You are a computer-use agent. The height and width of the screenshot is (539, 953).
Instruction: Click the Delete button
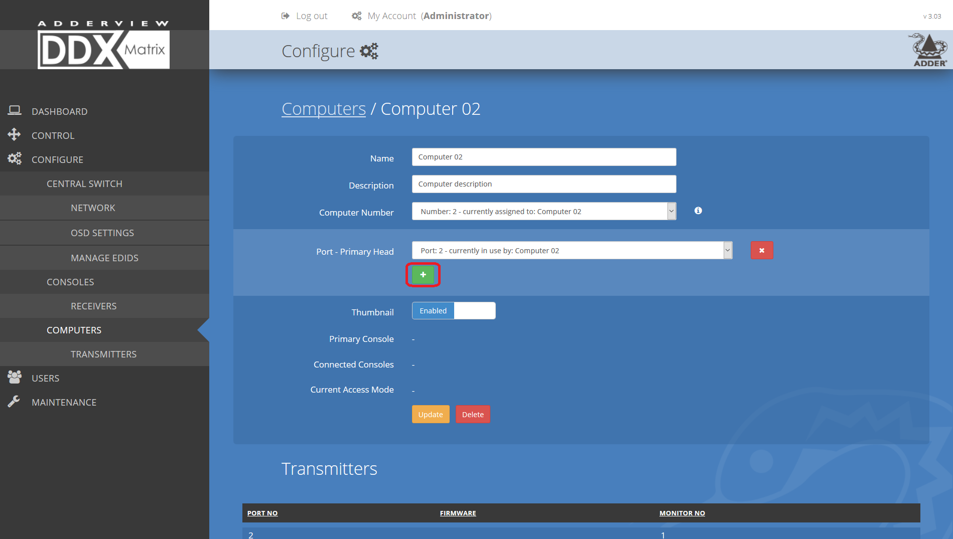click(x=473, y=414)
